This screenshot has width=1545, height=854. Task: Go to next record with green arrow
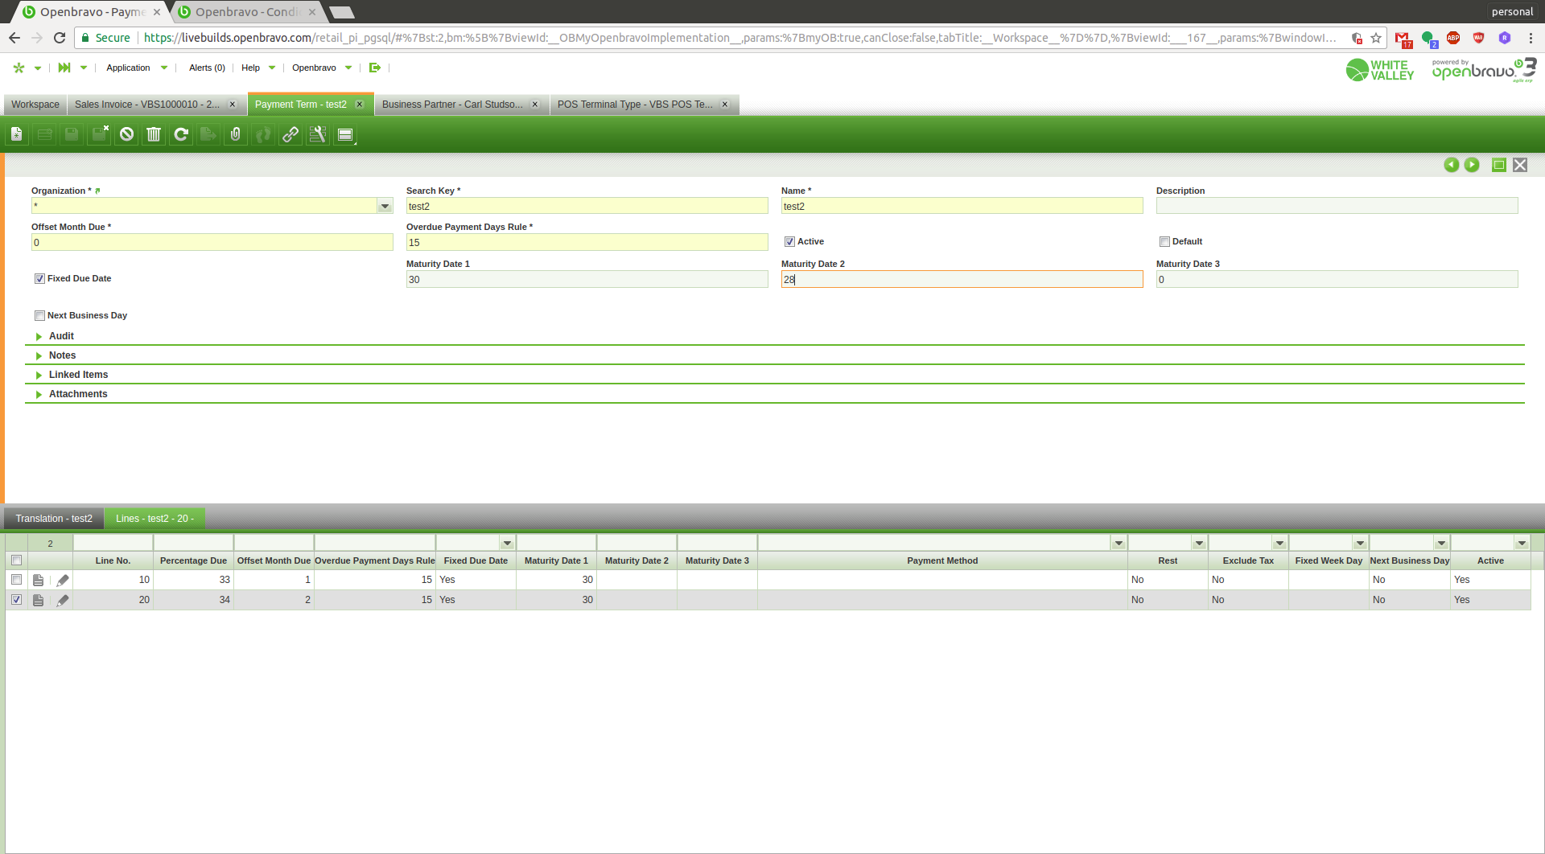(x=1472, y=165)
